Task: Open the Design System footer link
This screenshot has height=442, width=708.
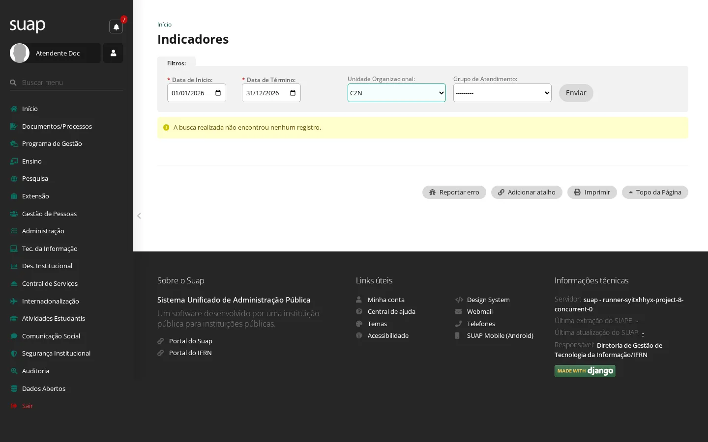Action: tap(488, 300)
